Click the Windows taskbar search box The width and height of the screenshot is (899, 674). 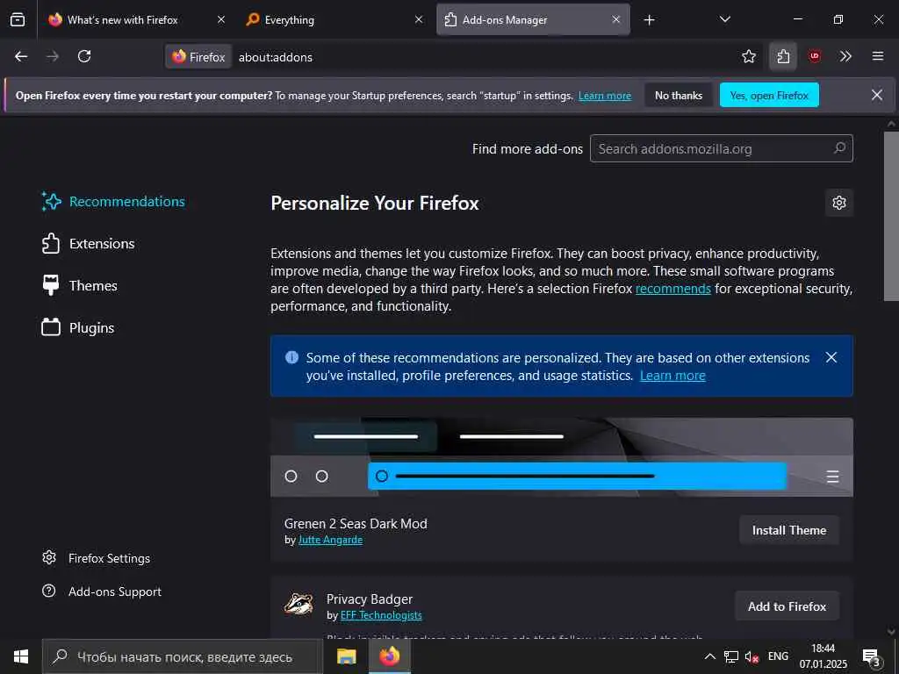(x=183, y=656)
